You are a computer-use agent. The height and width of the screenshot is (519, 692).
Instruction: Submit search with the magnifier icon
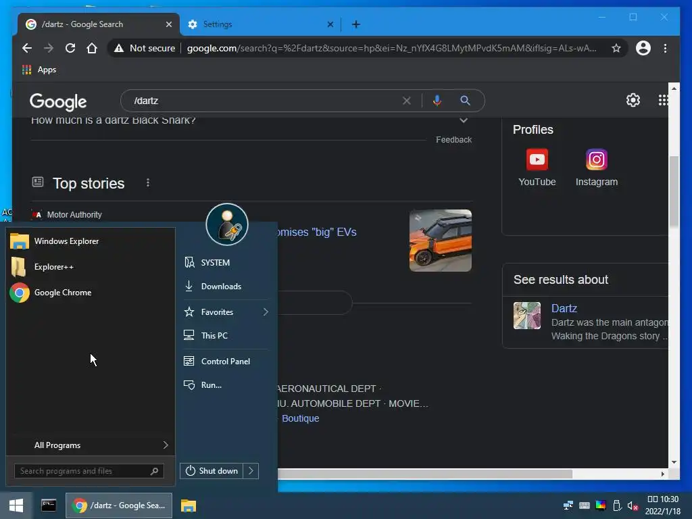(x=465, y=101)
